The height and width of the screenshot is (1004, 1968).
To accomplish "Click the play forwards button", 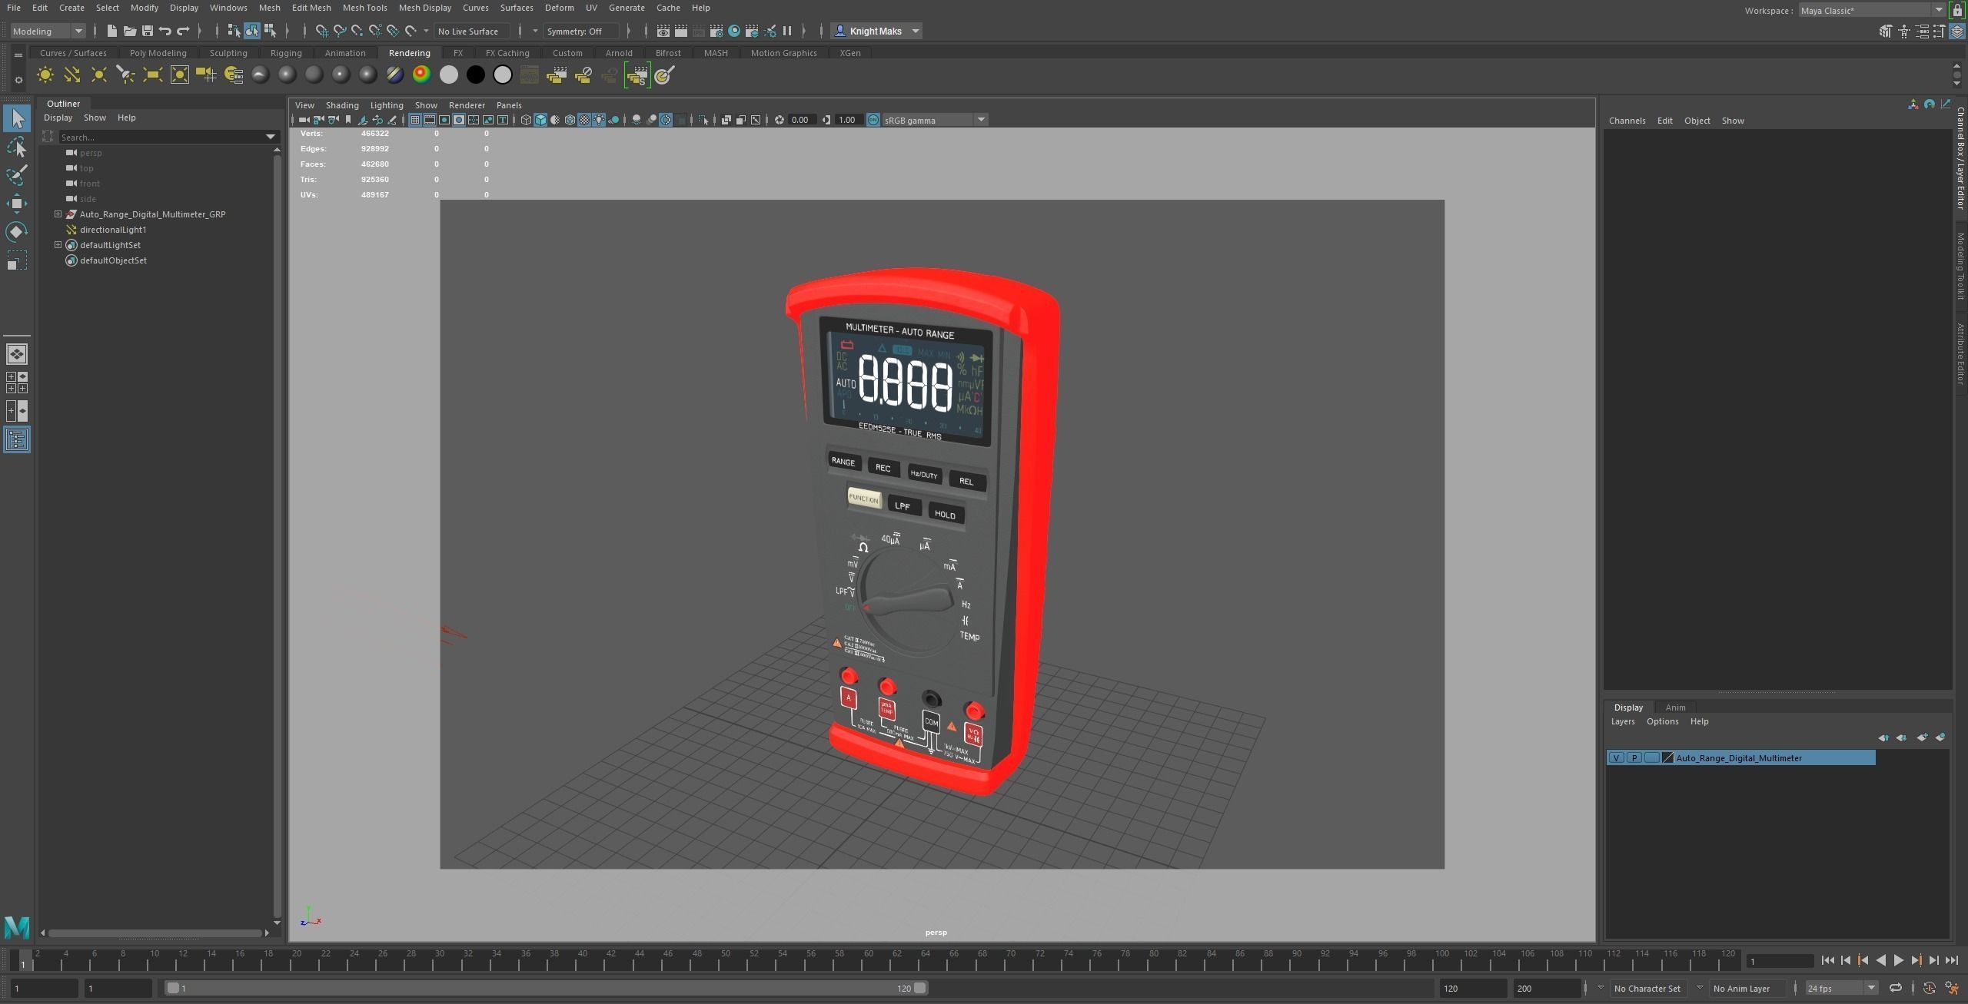I will [1898, 961].
